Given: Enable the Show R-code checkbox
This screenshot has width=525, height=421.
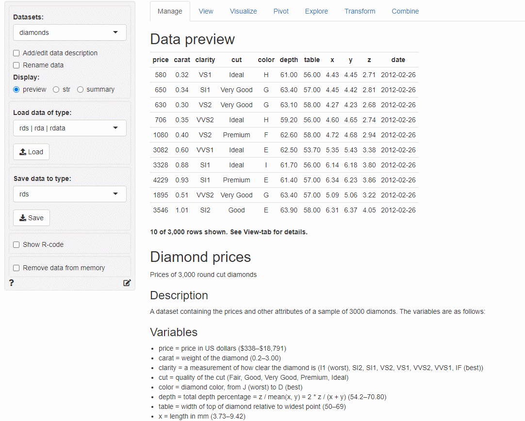Looking at the screenshot, I should click(16, 244).
